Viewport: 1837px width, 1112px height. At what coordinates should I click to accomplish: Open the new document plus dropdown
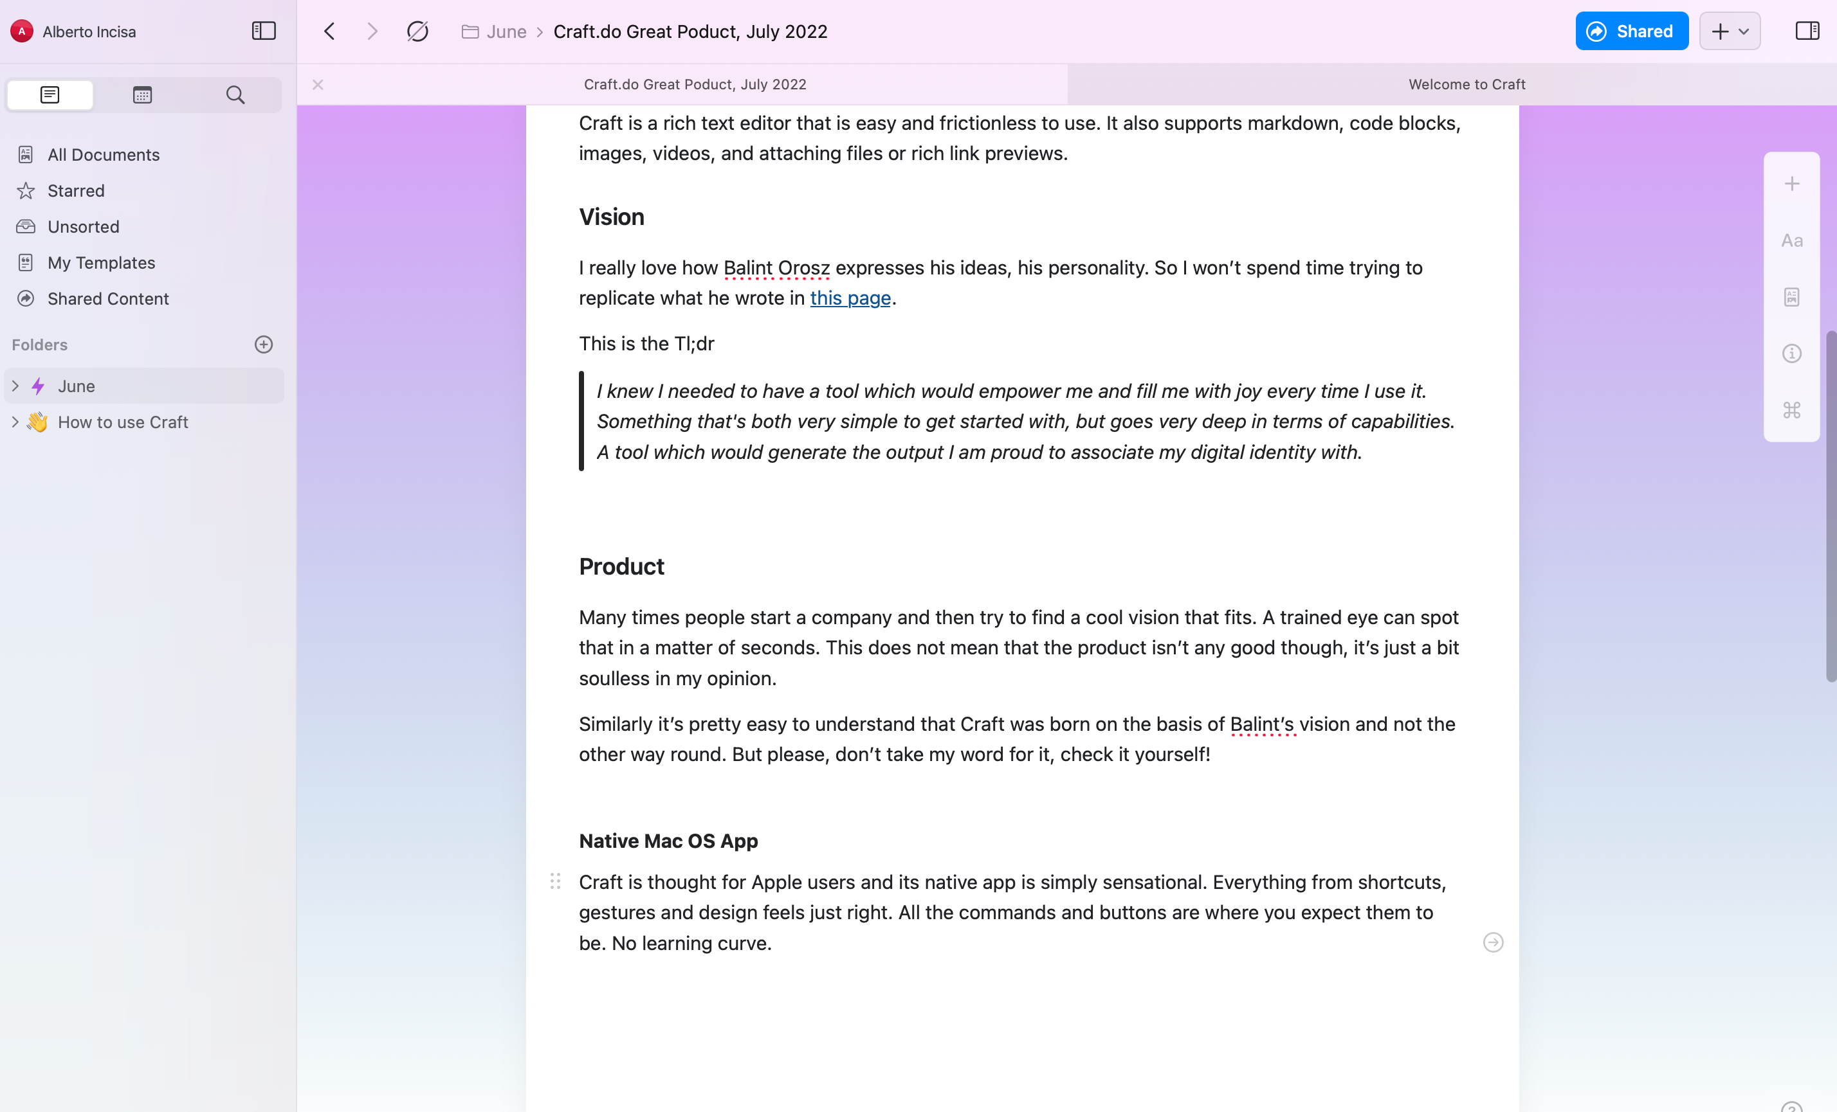(1730, 31)
